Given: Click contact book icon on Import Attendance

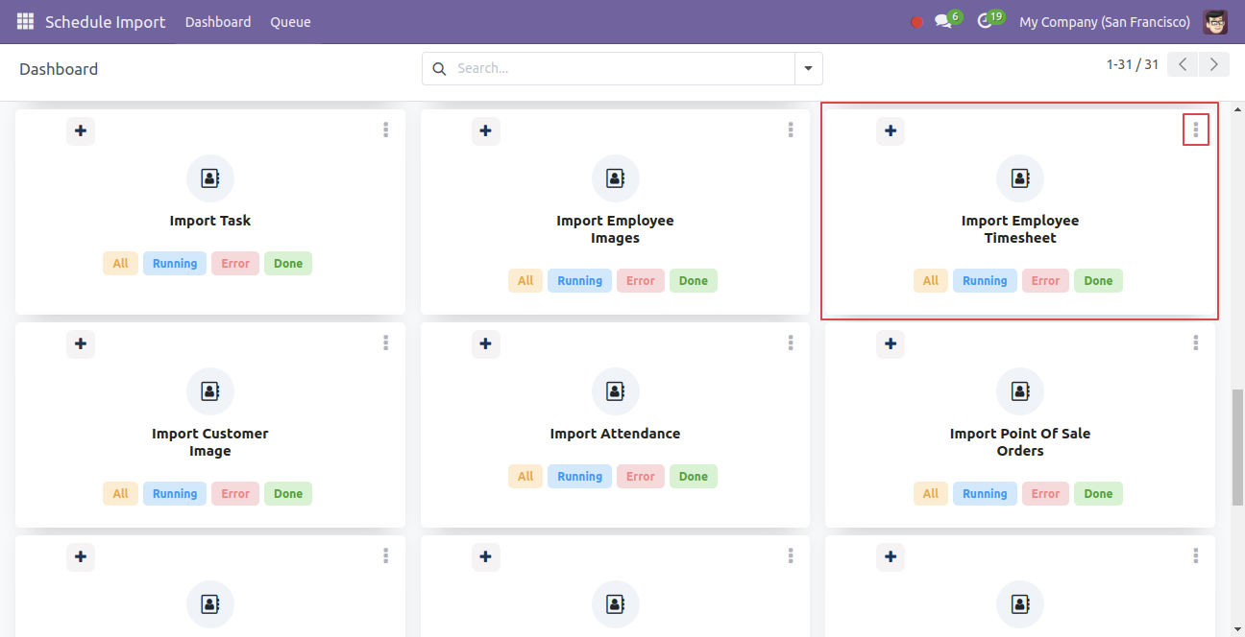Looking at the screenshot, I should (616, 391).
